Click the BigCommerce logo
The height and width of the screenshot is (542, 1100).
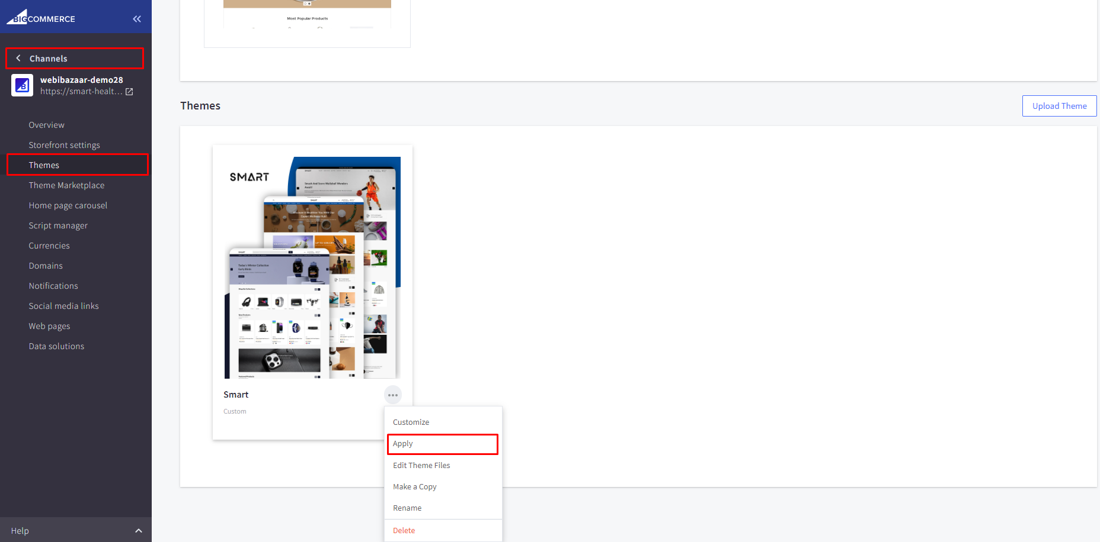41,18
